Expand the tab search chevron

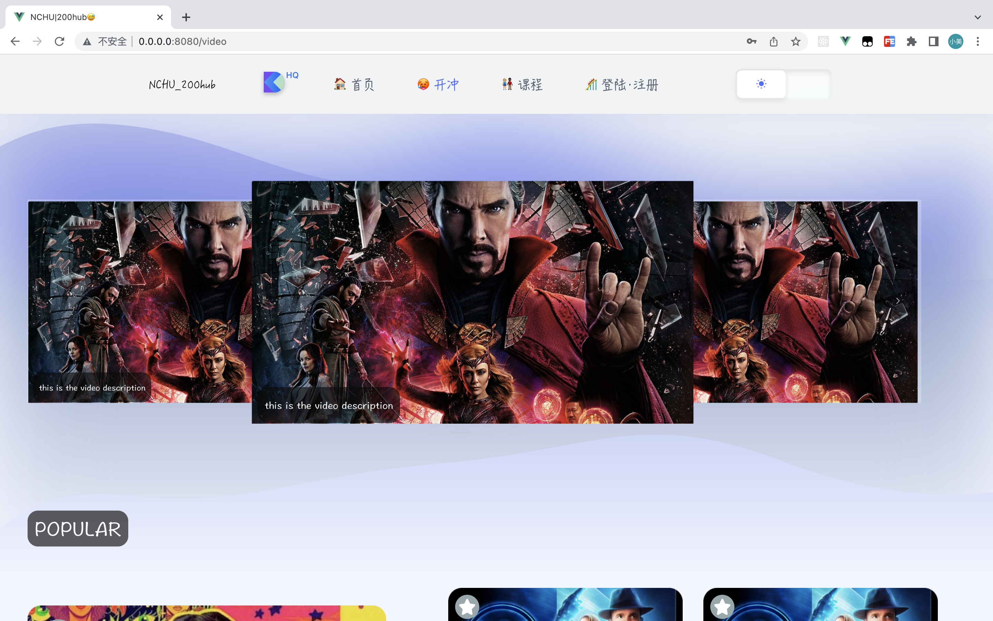tap(977, 17)
